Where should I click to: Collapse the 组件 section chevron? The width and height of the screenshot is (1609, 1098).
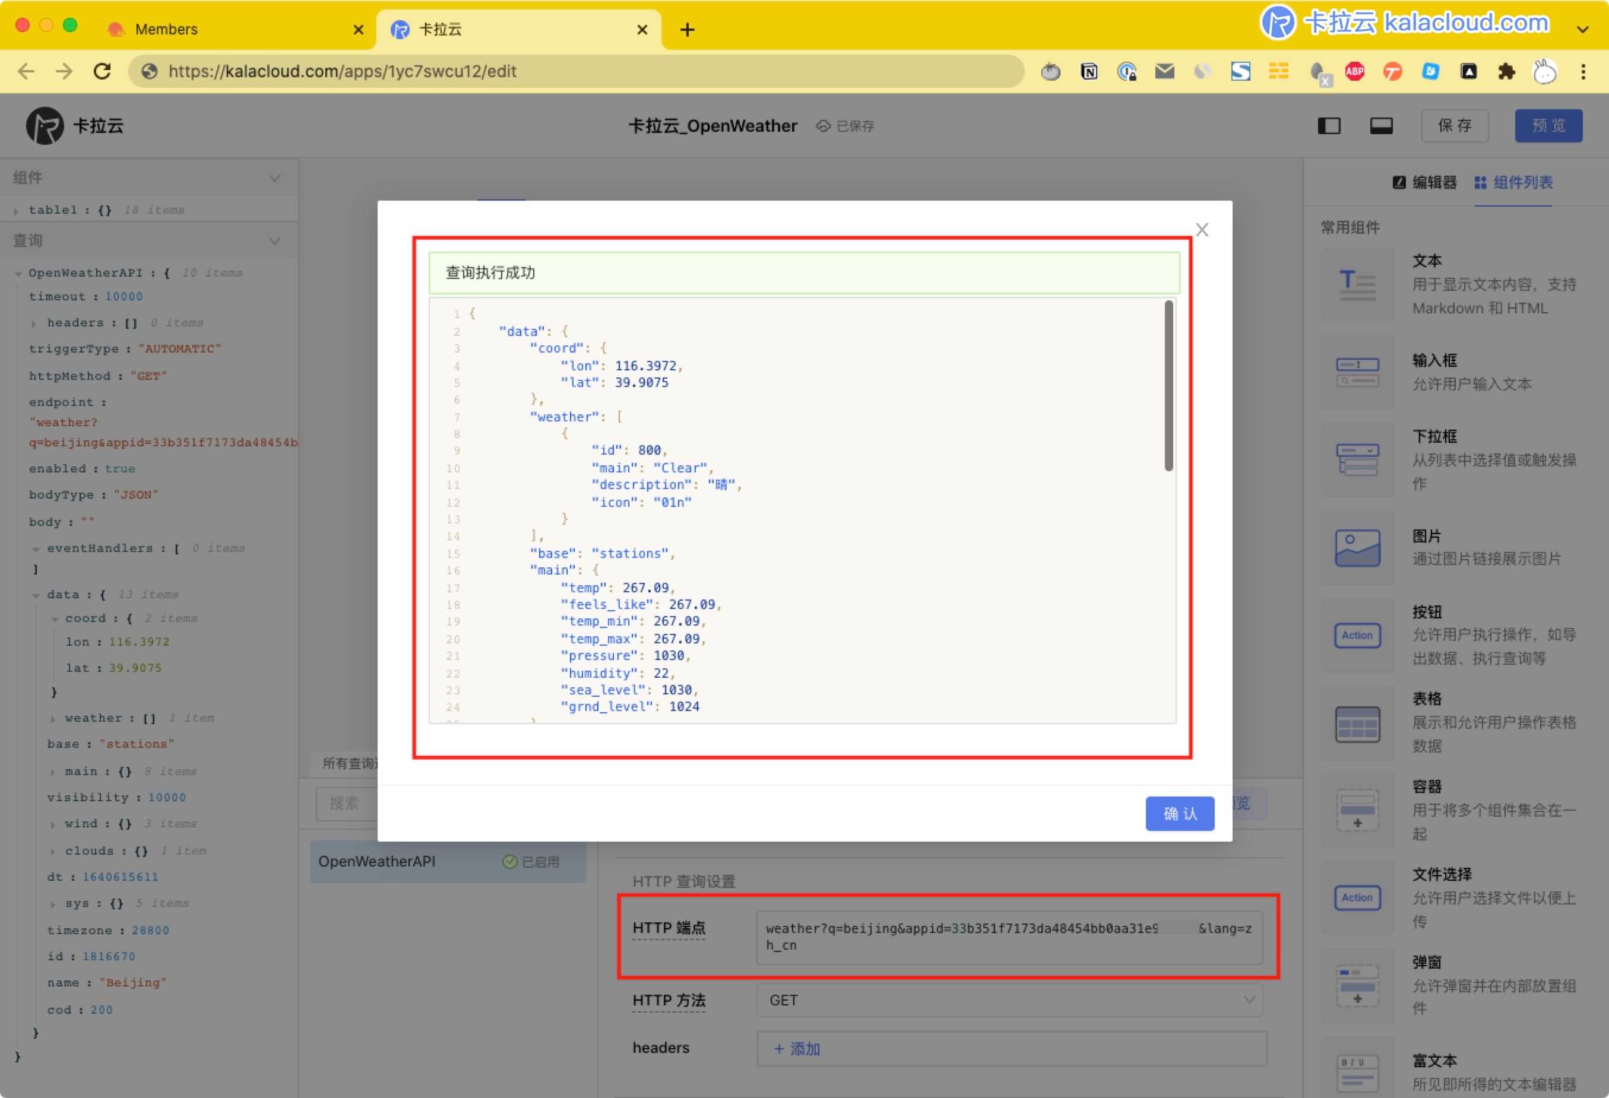click(275, 178)
